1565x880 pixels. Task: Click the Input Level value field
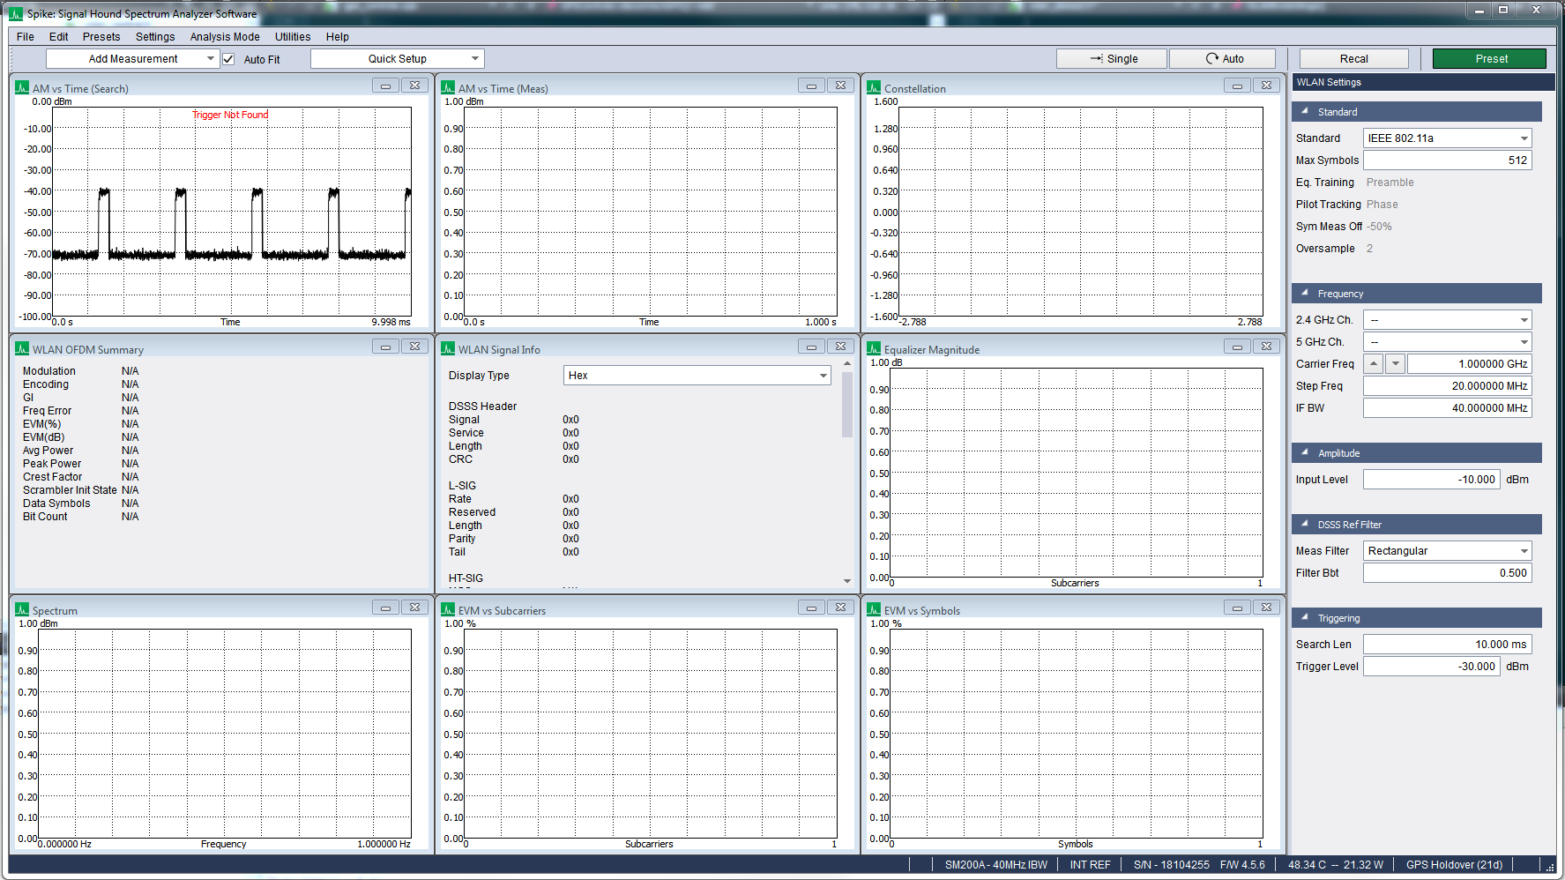pos(1431,479)
